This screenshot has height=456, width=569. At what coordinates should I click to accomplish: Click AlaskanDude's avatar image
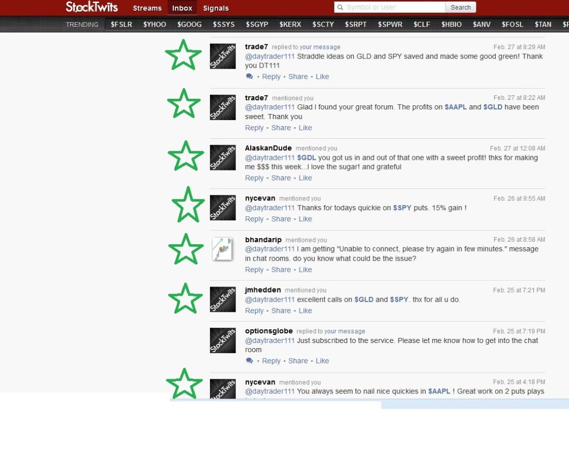(x=223, y=158)
